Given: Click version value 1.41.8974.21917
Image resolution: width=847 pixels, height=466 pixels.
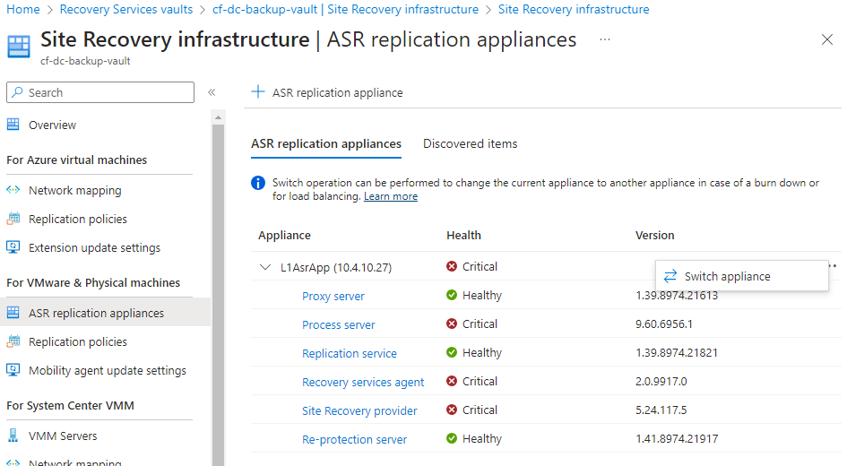Looking at the screenshot, I should 677,438.
